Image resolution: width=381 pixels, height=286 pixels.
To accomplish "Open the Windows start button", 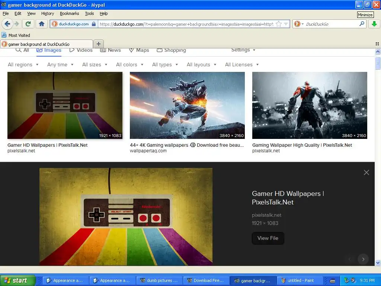I will pos(18,280).
